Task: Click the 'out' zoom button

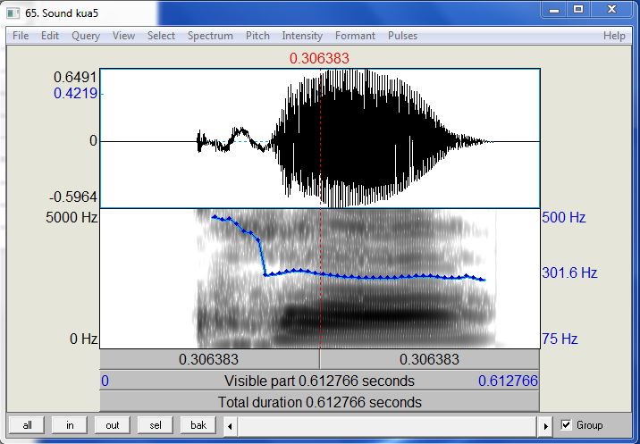Action: click(x=113, y=425)
